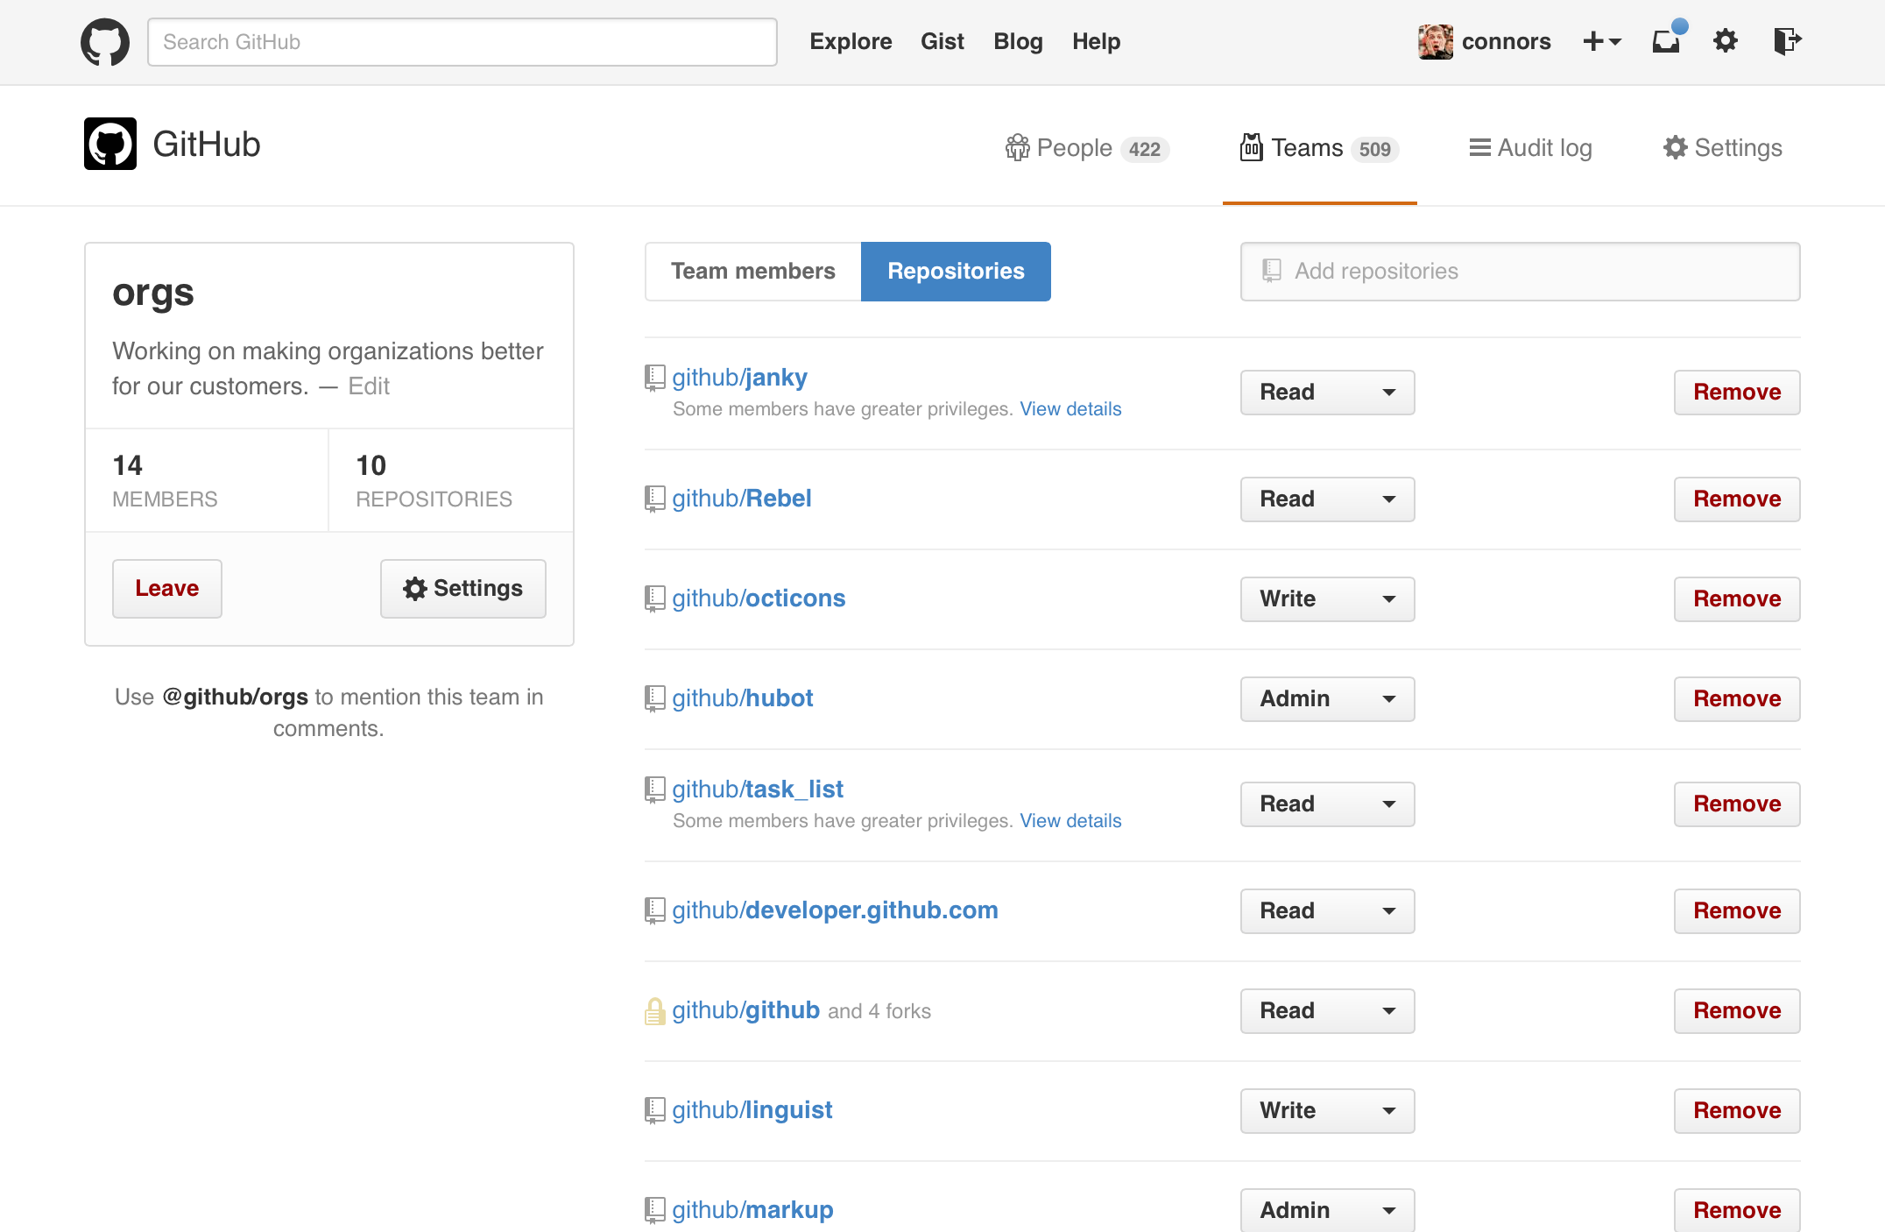Focus the Add repositories field
The width and height of the screenshot is (1885, 1232).
(x=1521, y=272)
